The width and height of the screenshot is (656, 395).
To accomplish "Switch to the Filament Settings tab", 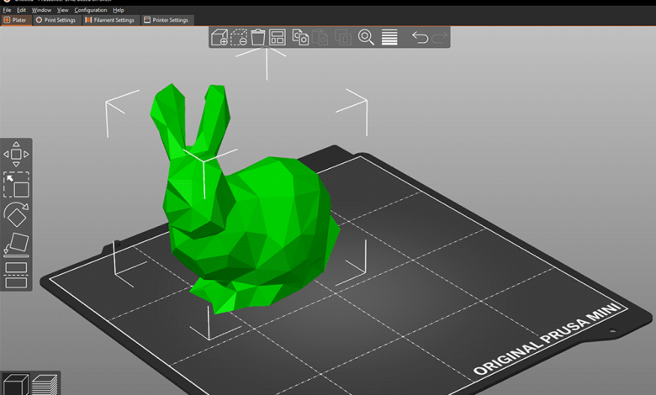I will 110,19.
